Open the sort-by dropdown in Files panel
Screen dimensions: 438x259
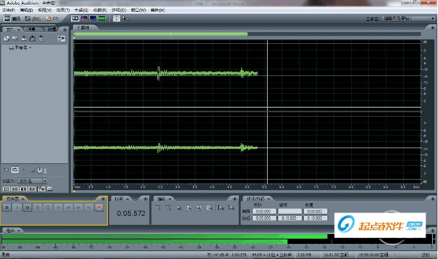(x=32, y=181)
